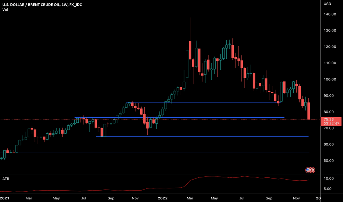Select the blue horizontal line near 76.50
Image resolution: width=343 pixels, height=202 pixels.
[179, 118]
